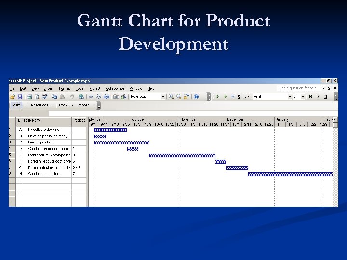347x260 pixels.
Task: Click the Assign Resources people icon
Action: pyautogui.click(x=123, y=97)
